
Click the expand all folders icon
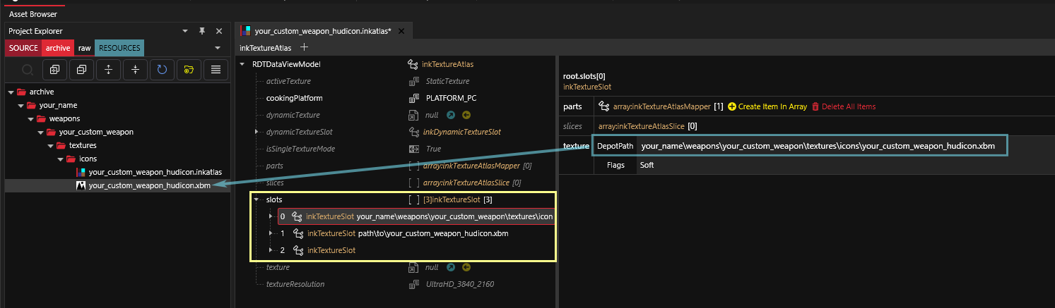tap(54, 70)
